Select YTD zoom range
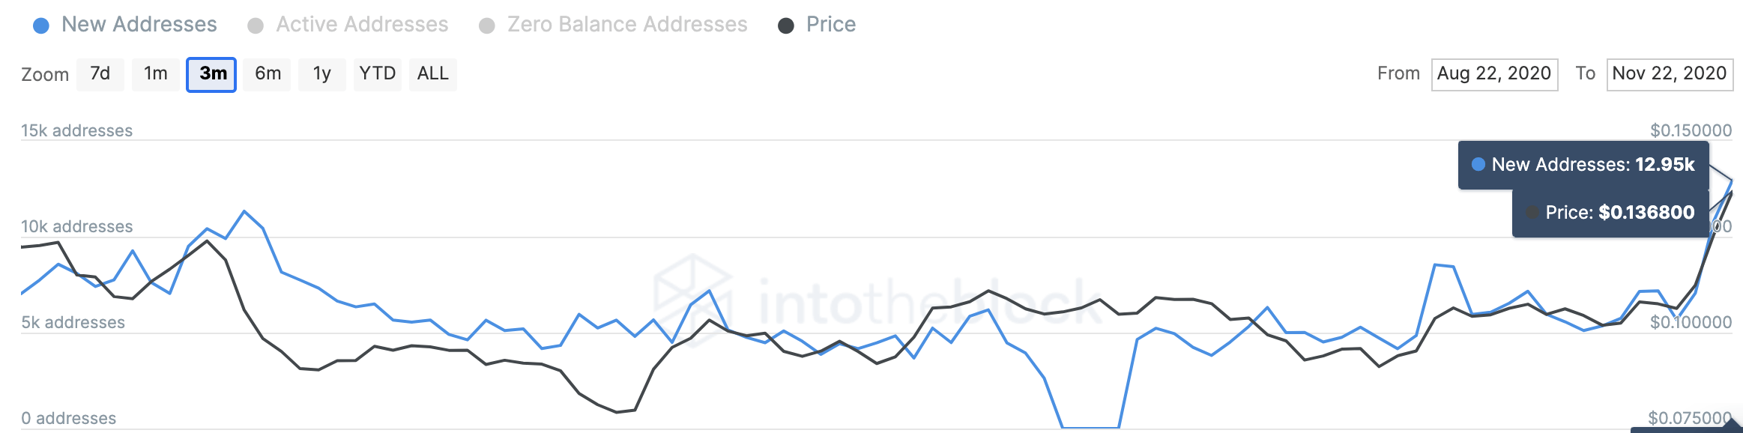Viewport: 1743px width, 433px height. (377, 74)
